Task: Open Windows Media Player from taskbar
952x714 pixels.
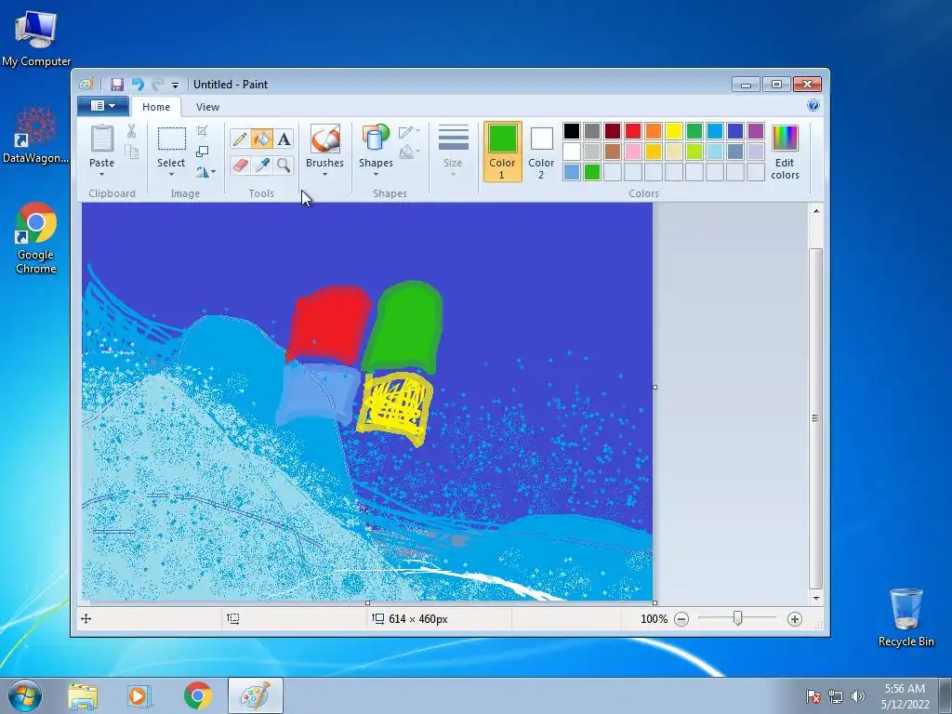Action: (x=139, y=696)
